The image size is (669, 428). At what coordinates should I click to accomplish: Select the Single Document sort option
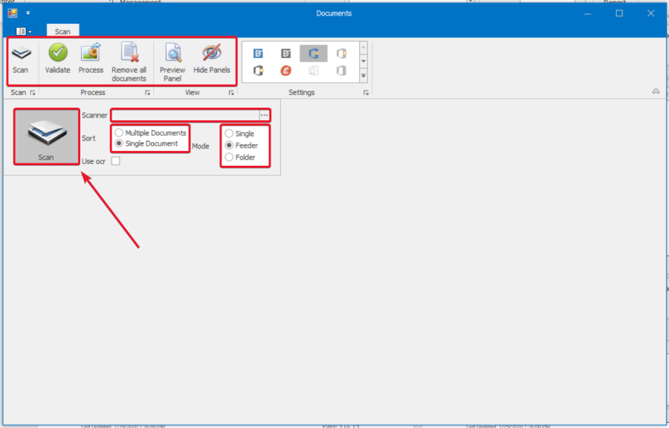[x=119, y=143]
